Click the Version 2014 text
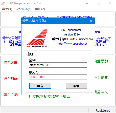The width and height of the screenshot is (116, 113). [72, 34]
